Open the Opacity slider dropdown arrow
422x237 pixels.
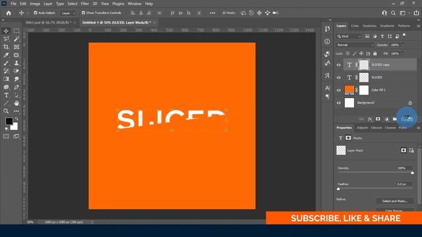(x=403, y=45)
